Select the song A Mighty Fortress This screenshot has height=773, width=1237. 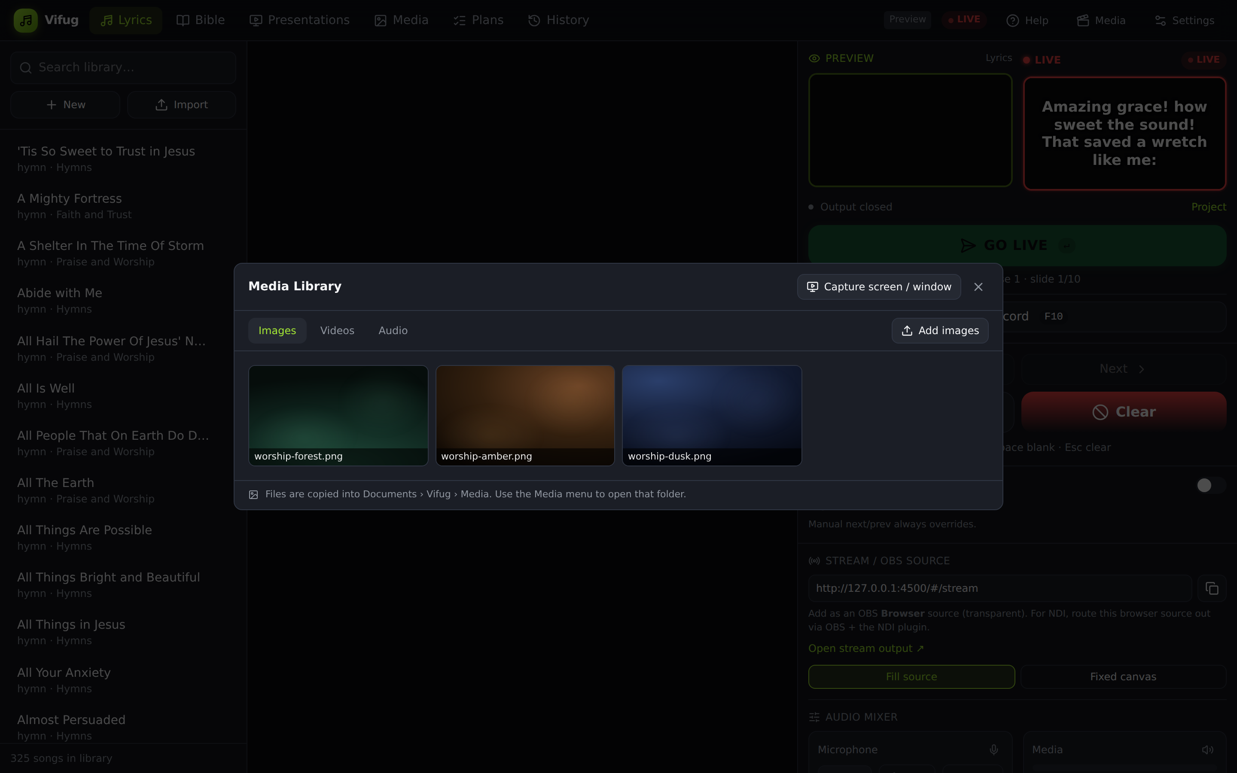point(123,206)
